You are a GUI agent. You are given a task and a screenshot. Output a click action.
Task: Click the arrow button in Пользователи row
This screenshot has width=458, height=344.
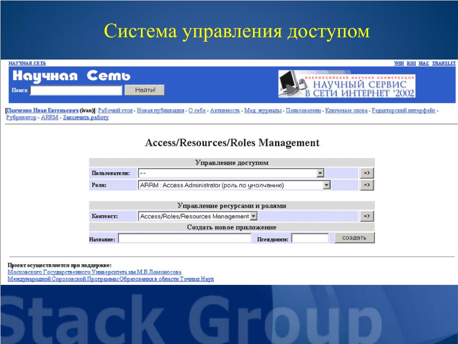(x=367, y=173)
